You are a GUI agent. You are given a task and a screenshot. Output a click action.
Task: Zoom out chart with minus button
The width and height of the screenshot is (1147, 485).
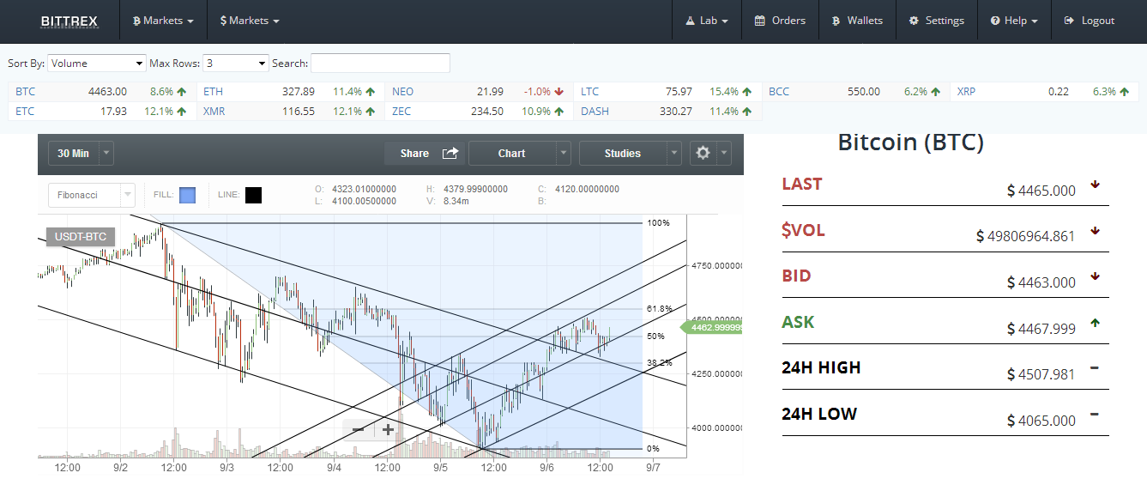coord(359,429)
